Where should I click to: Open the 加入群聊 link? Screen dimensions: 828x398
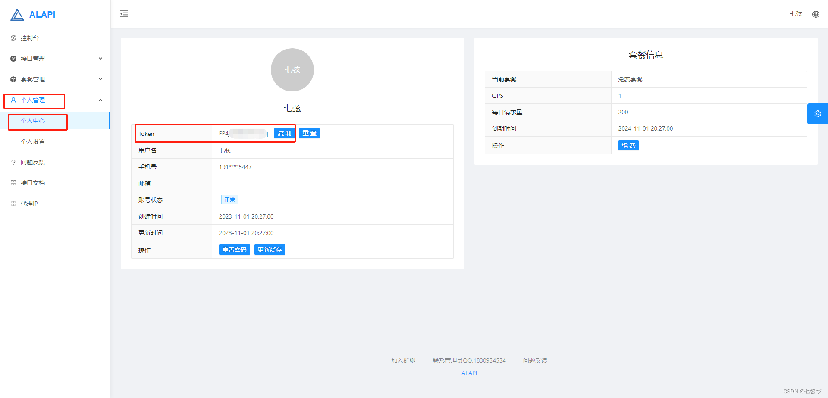[403, 360]
